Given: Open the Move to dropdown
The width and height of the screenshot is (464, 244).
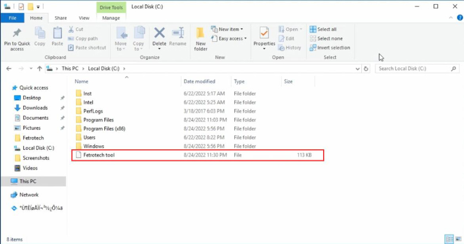Looking at the screenshot, I should pos(121,38).
